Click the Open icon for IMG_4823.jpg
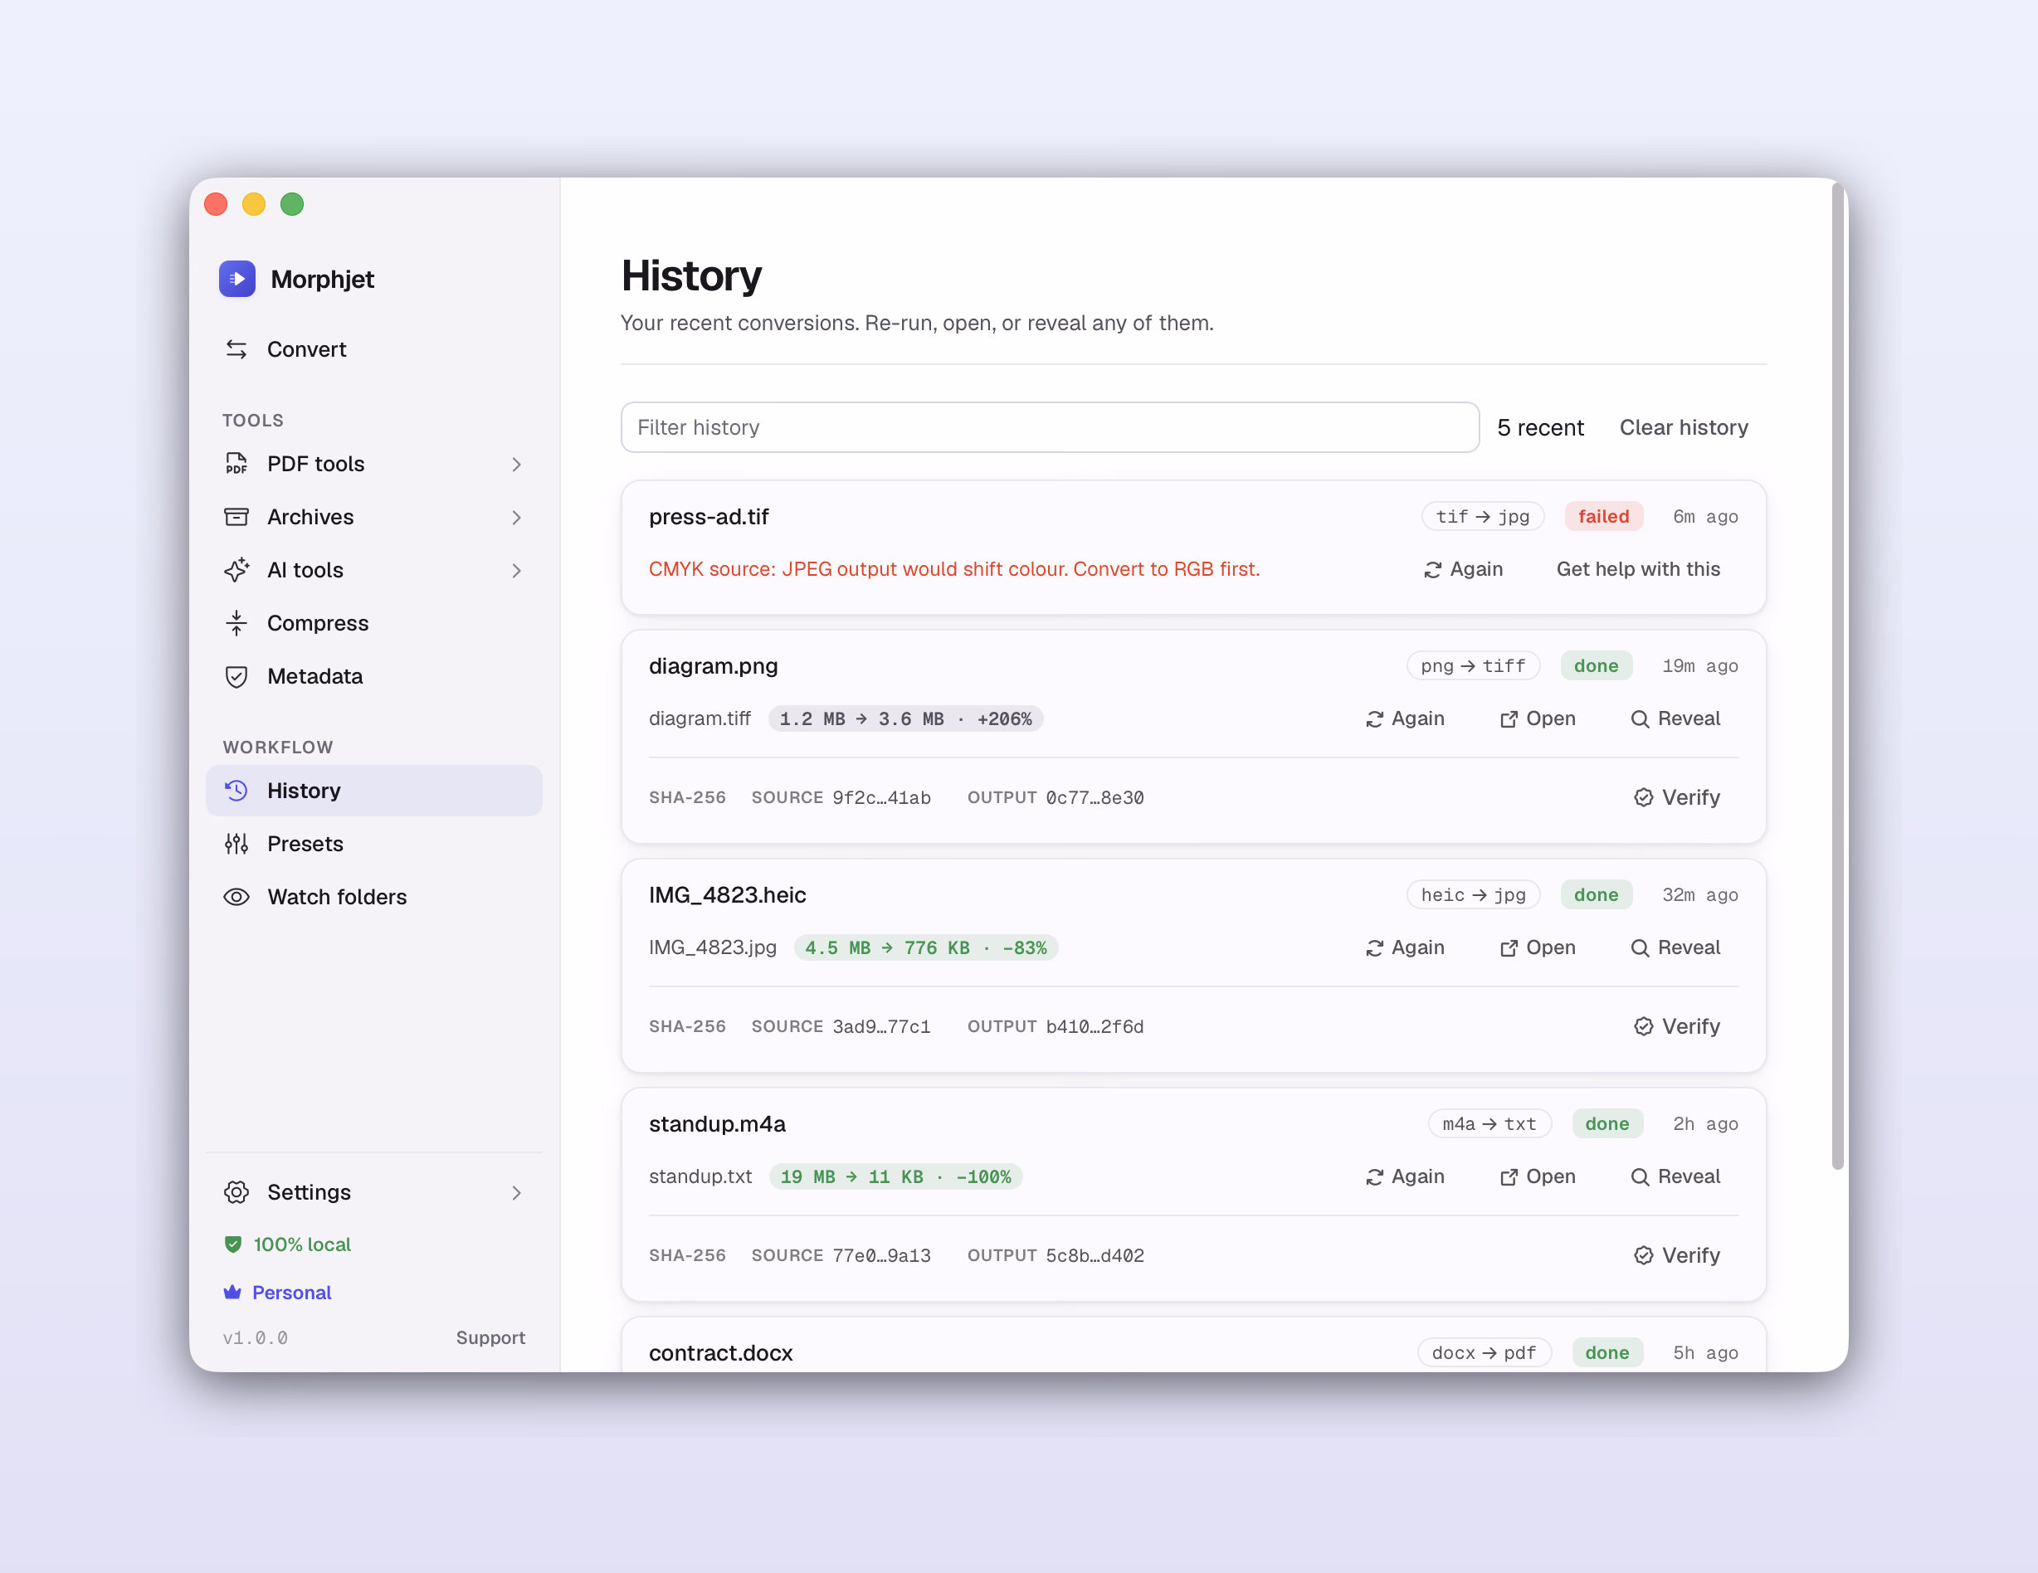 (1509, 948)
